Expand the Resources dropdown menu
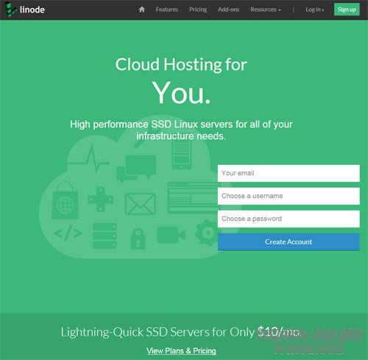 click(x=266, y=10)
